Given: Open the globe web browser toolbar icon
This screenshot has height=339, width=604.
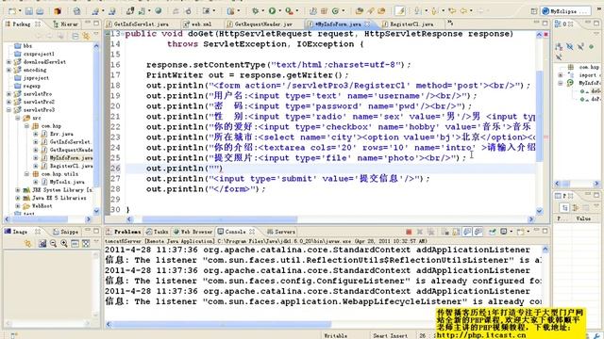Looking at the screenshot, I should 159,11.
